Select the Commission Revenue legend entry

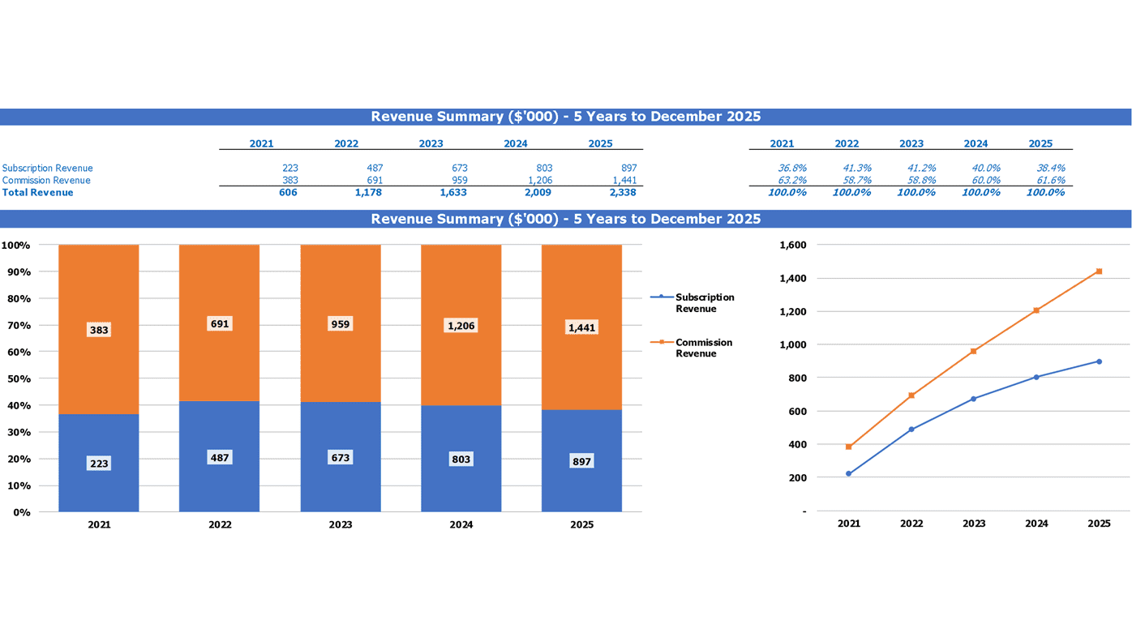pyautogui.click(x=692, y=348)
